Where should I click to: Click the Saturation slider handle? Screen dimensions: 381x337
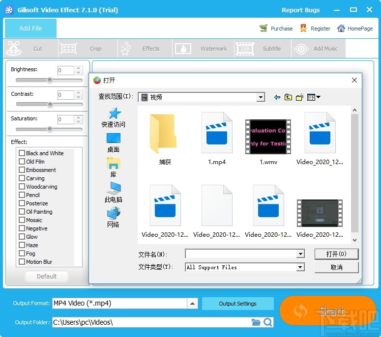(x=50, y=129)
